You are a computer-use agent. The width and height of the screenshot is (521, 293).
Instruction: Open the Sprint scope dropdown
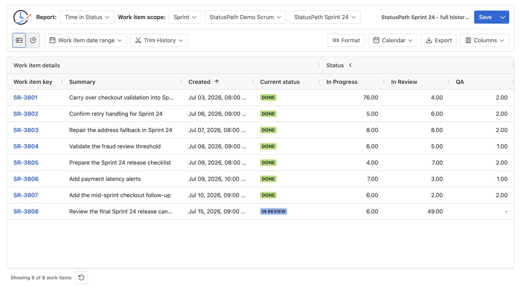pos(185,17)
